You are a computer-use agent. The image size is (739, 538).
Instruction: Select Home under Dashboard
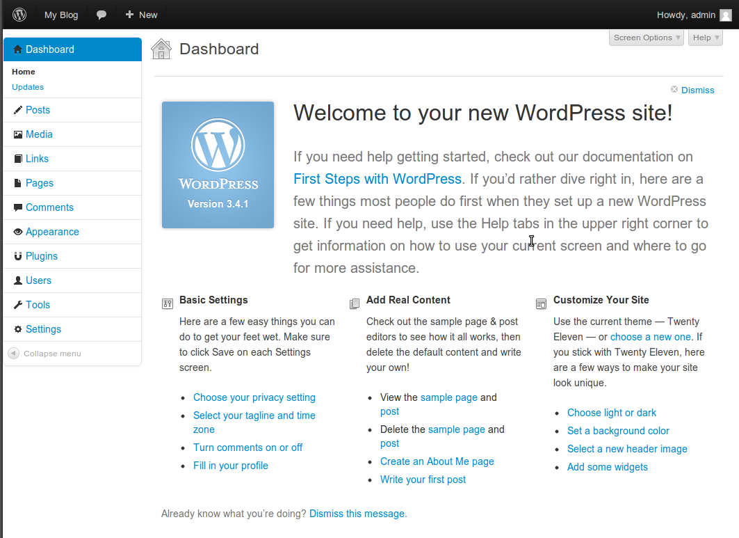[x=24, y=72]
